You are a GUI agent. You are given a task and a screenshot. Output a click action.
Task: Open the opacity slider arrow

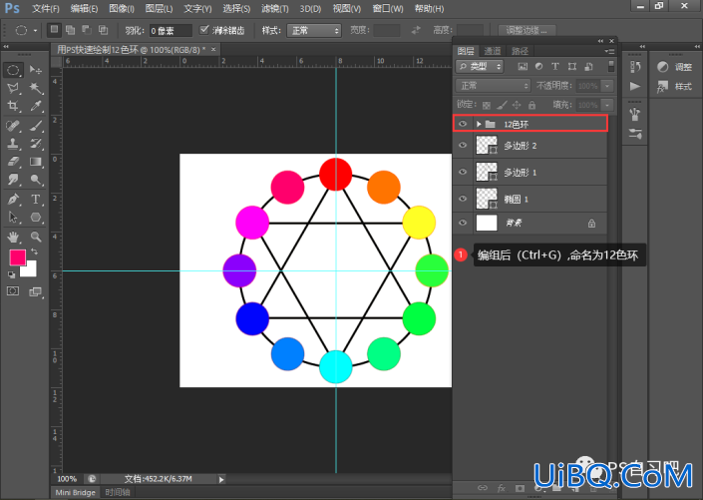coord(607,86)
